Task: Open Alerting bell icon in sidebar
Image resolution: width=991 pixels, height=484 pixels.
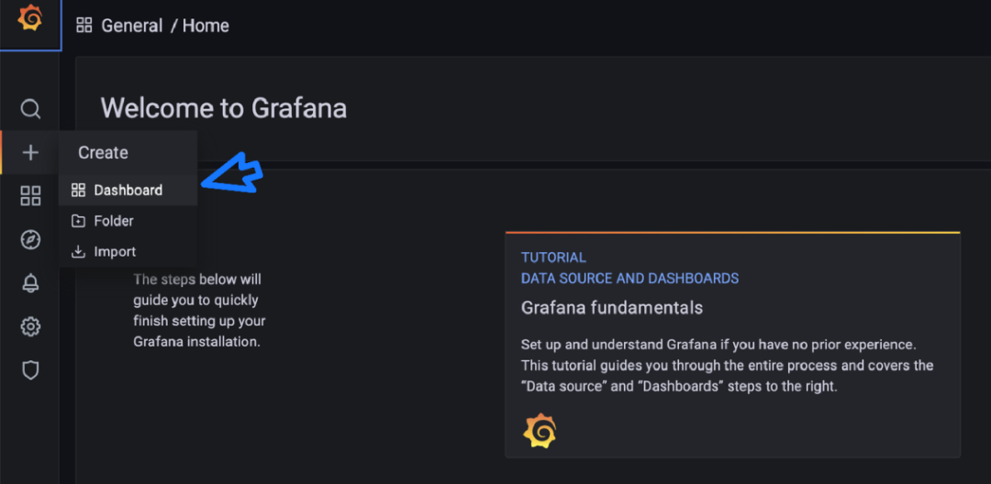Action: [30, 283]
